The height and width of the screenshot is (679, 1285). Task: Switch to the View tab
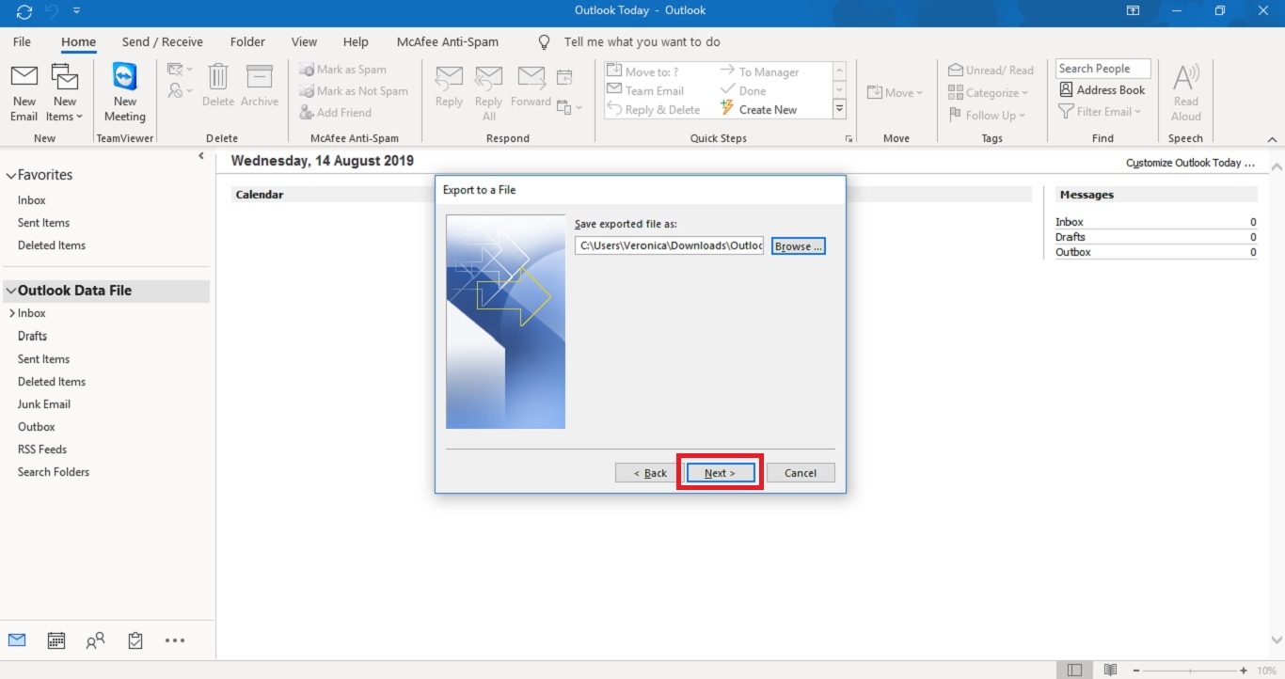point(304,42)
